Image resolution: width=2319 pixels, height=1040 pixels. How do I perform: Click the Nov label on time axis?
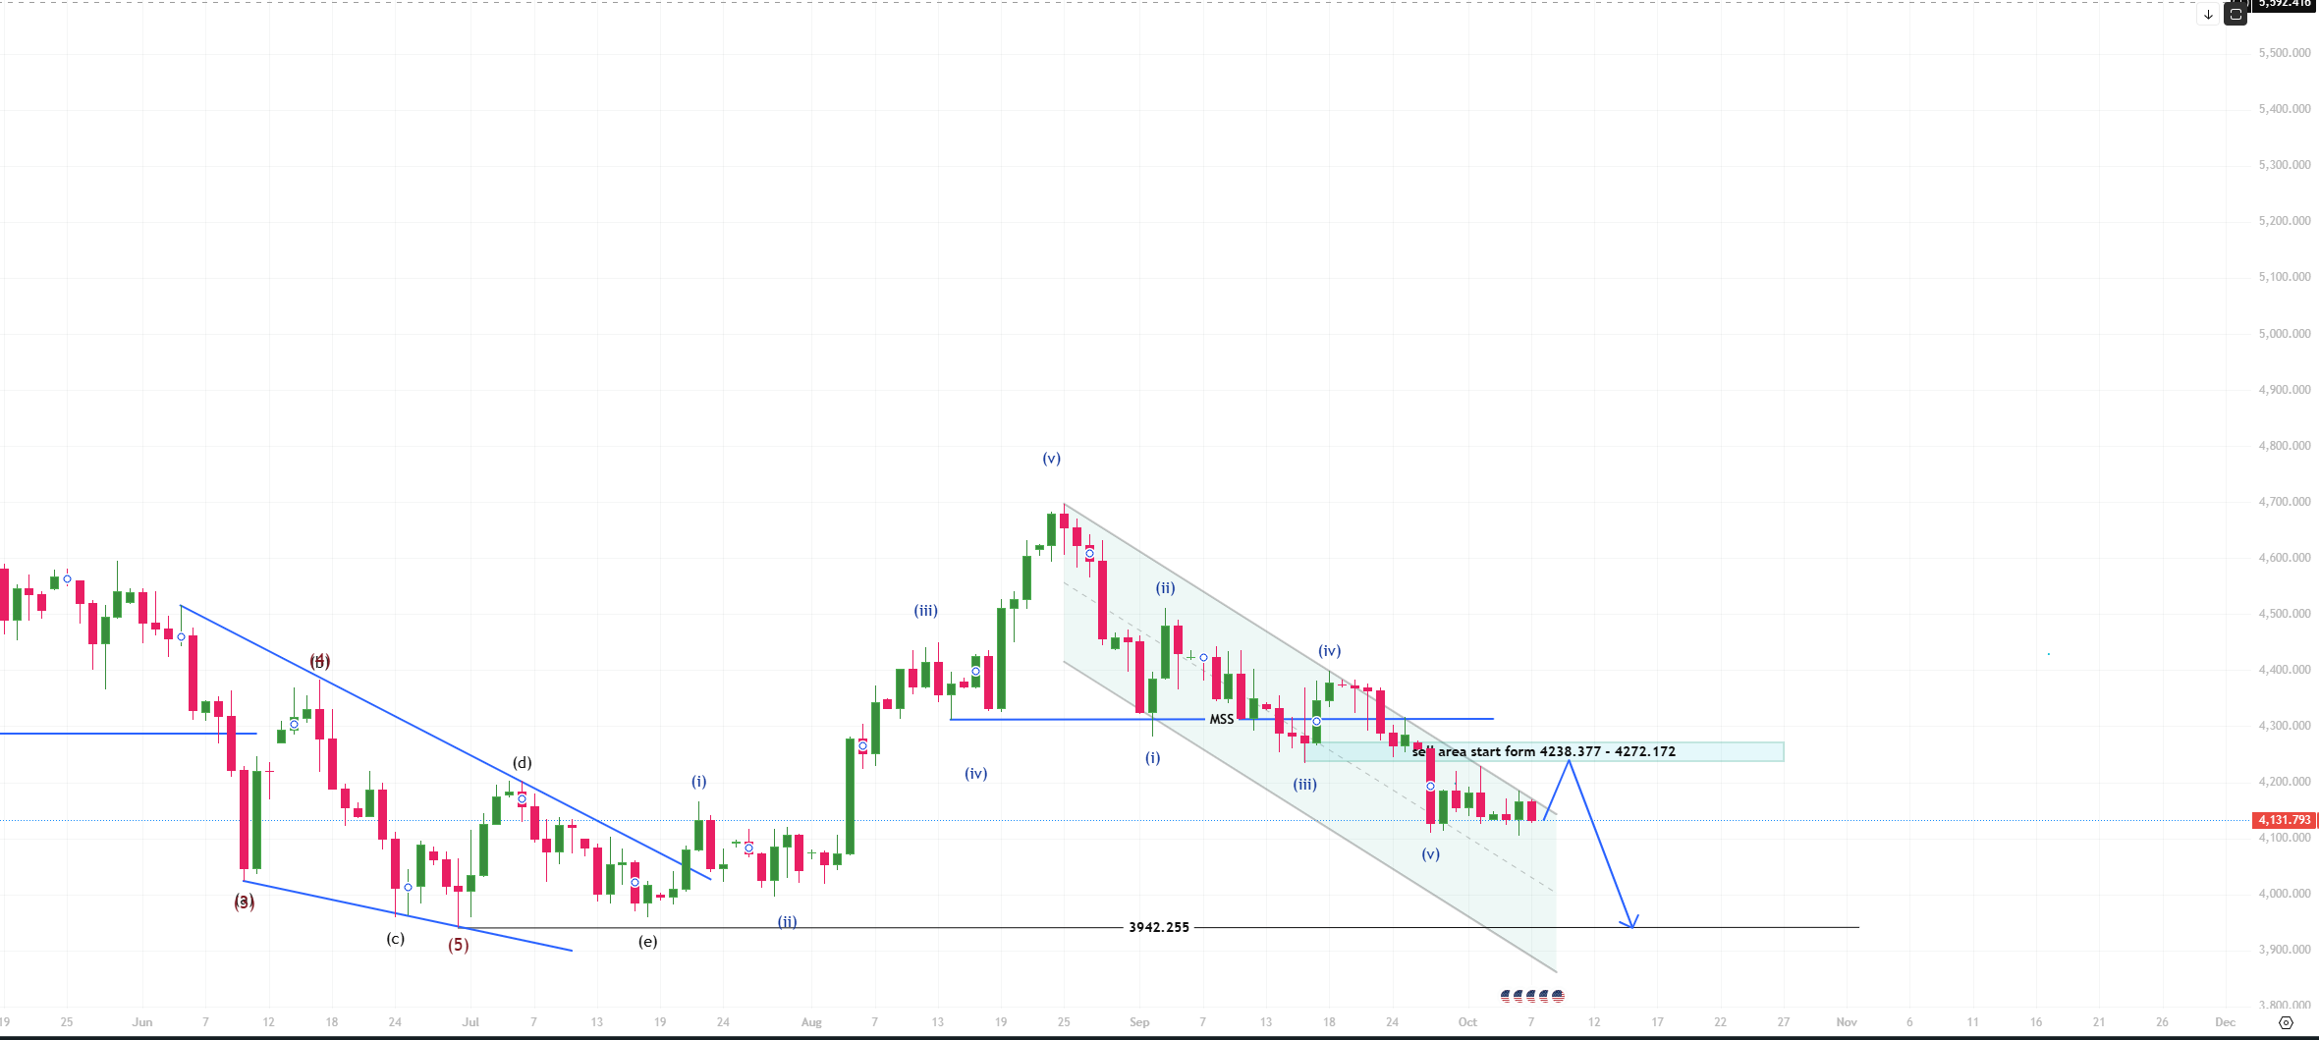(1847, 1022)
